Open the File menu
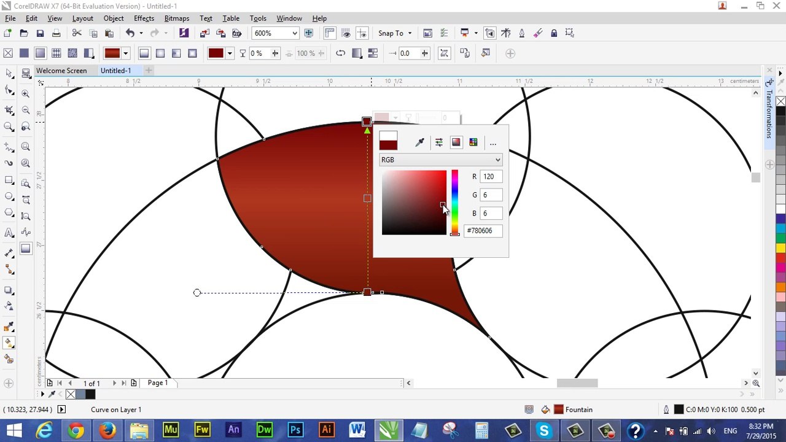 point(10,18)
